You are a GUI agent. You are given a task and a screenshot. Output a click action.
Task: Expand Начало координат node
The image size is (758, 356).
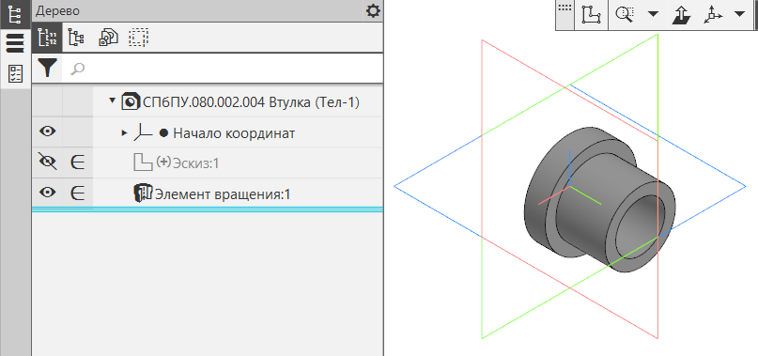[x=125, y=133]
